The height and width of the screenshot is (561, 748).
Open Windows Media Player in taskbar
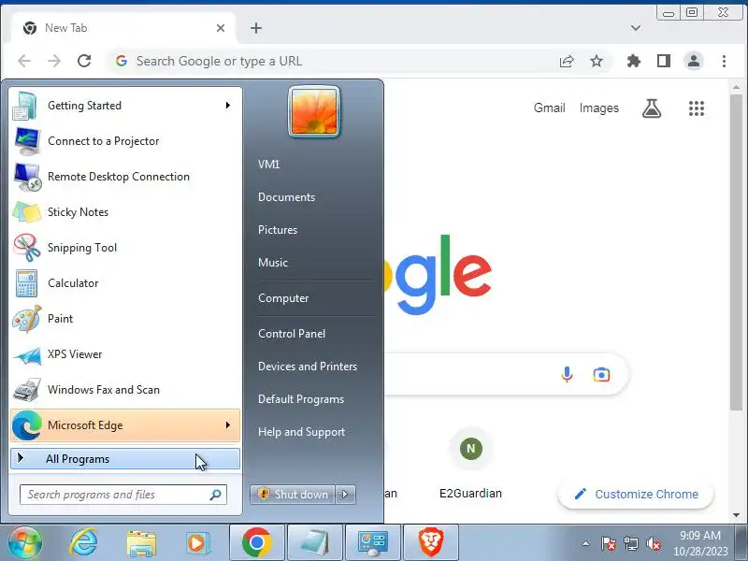click(197, 543)
